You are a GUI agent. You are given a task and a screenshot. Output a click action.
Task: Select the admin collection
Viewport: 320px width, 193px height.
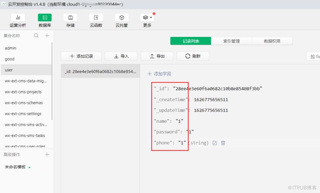pyautogui.click(x=26, y=48)
